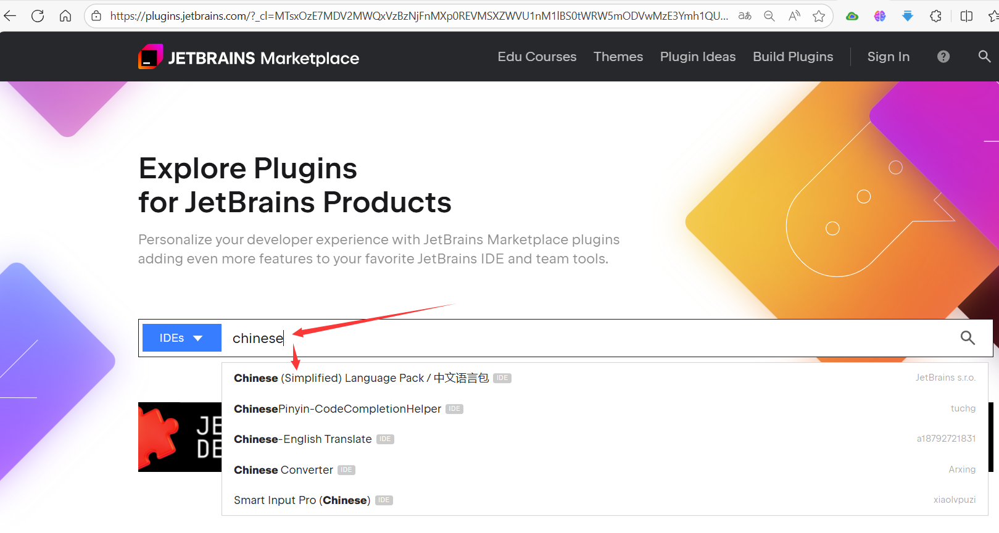Open the zoom magnifier icon in address bar
Screen dimensions: 999x533
pos(769,16)
